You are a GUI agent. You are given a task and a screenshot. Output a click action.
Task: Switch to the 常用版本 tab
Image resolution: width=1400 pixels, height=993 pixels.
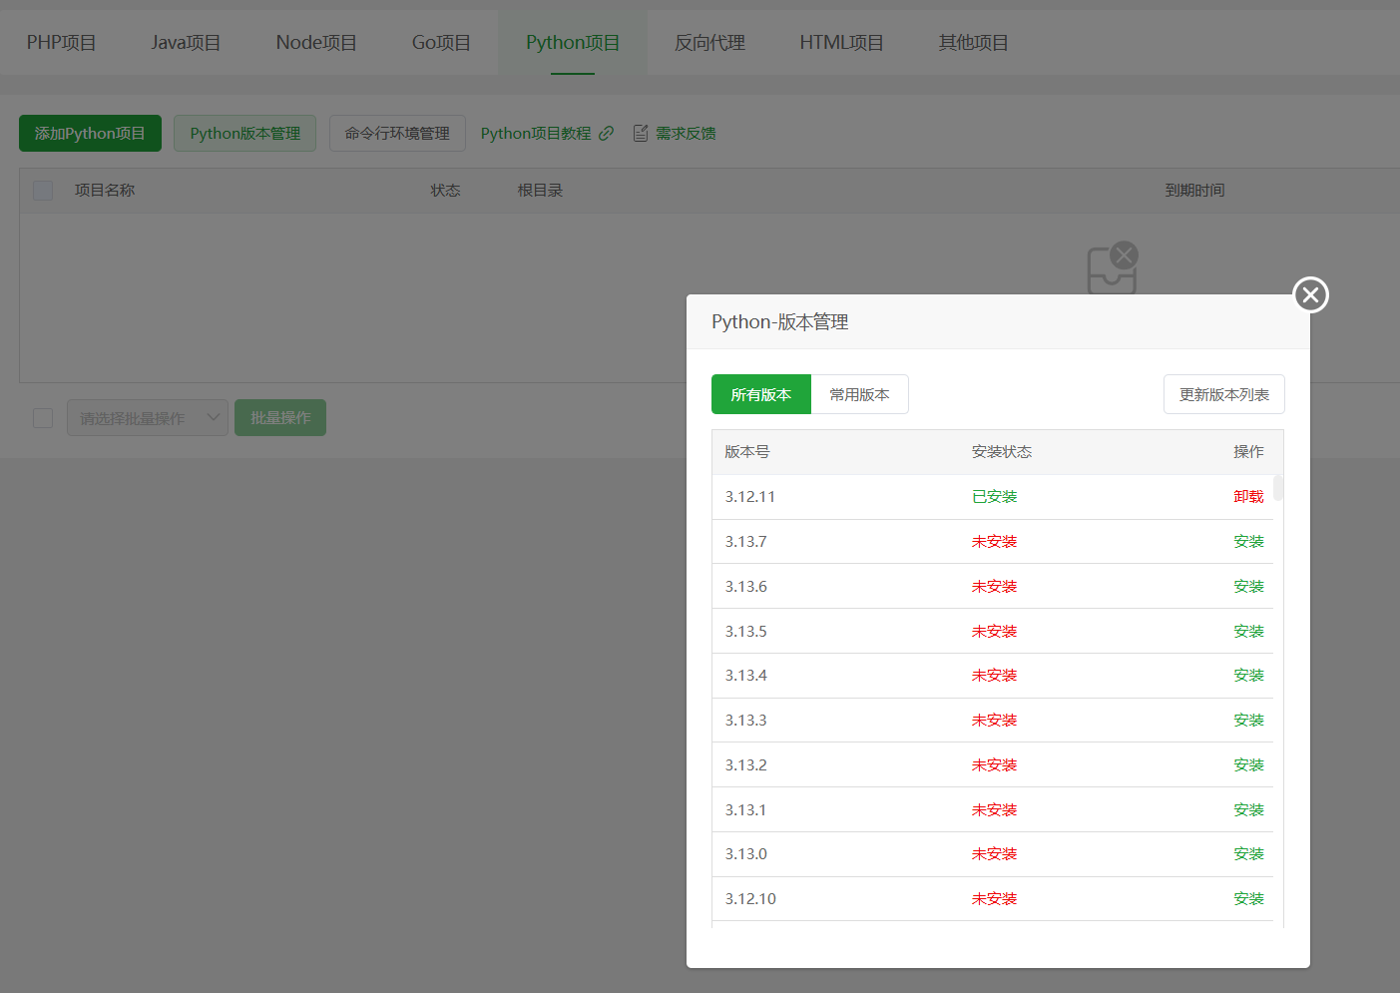tap(859, 394)
